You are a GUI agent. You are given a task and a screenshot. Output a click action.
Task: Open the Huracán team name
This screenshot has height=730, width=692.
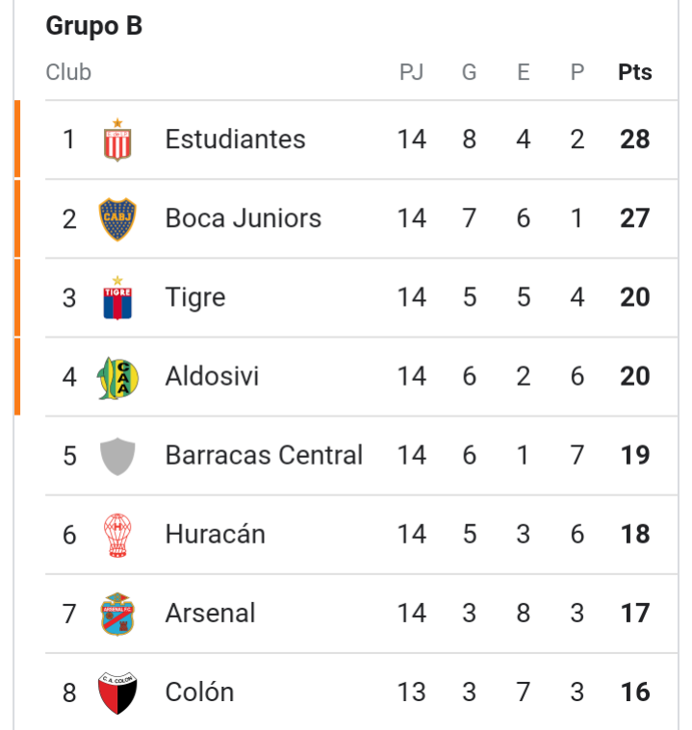click(216, 534)
